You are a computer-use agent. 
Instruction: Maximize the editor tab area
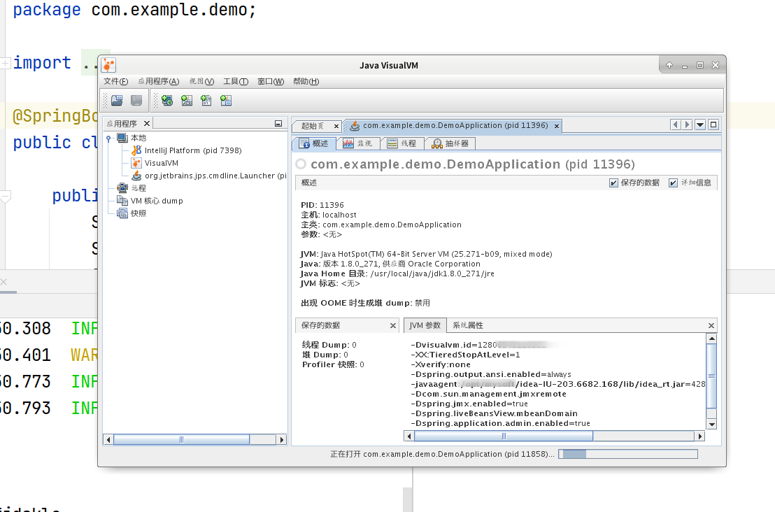(713, 125)
